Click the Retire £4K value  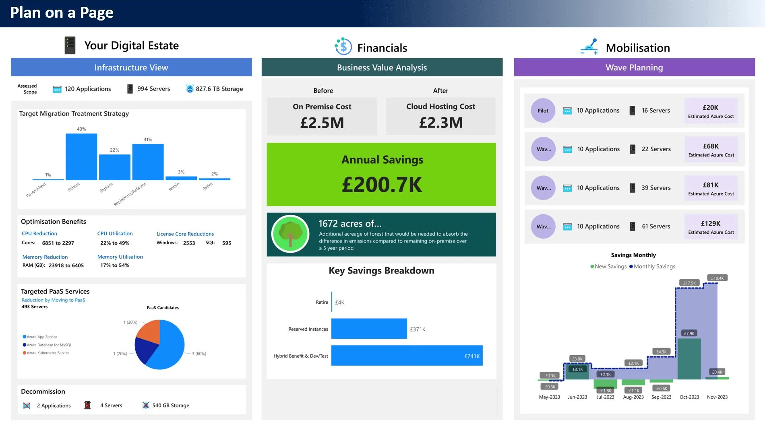click(x=339, y=302)
